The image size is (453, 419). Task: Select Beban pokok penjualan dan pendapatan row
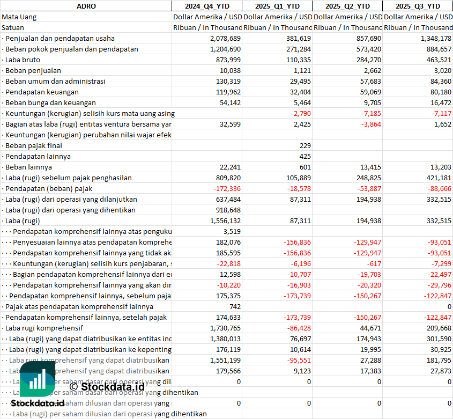(72, 49)
